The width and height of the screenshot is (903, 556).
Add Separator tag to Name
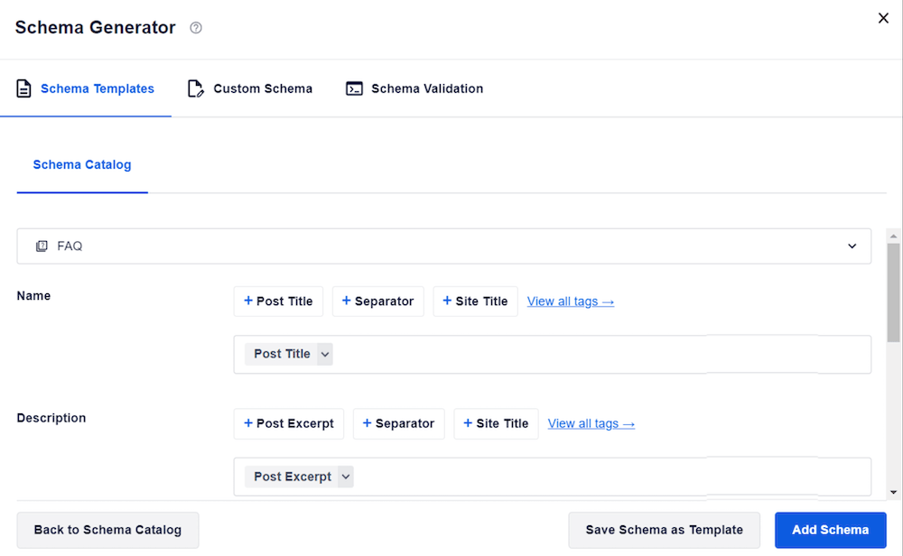pos(377,301)
